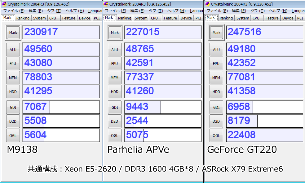Image resolution: width=305 pixels, height=183 pixels.
Task: Run D2D test in GeForce GT220 window
Action: pos(216,121)
